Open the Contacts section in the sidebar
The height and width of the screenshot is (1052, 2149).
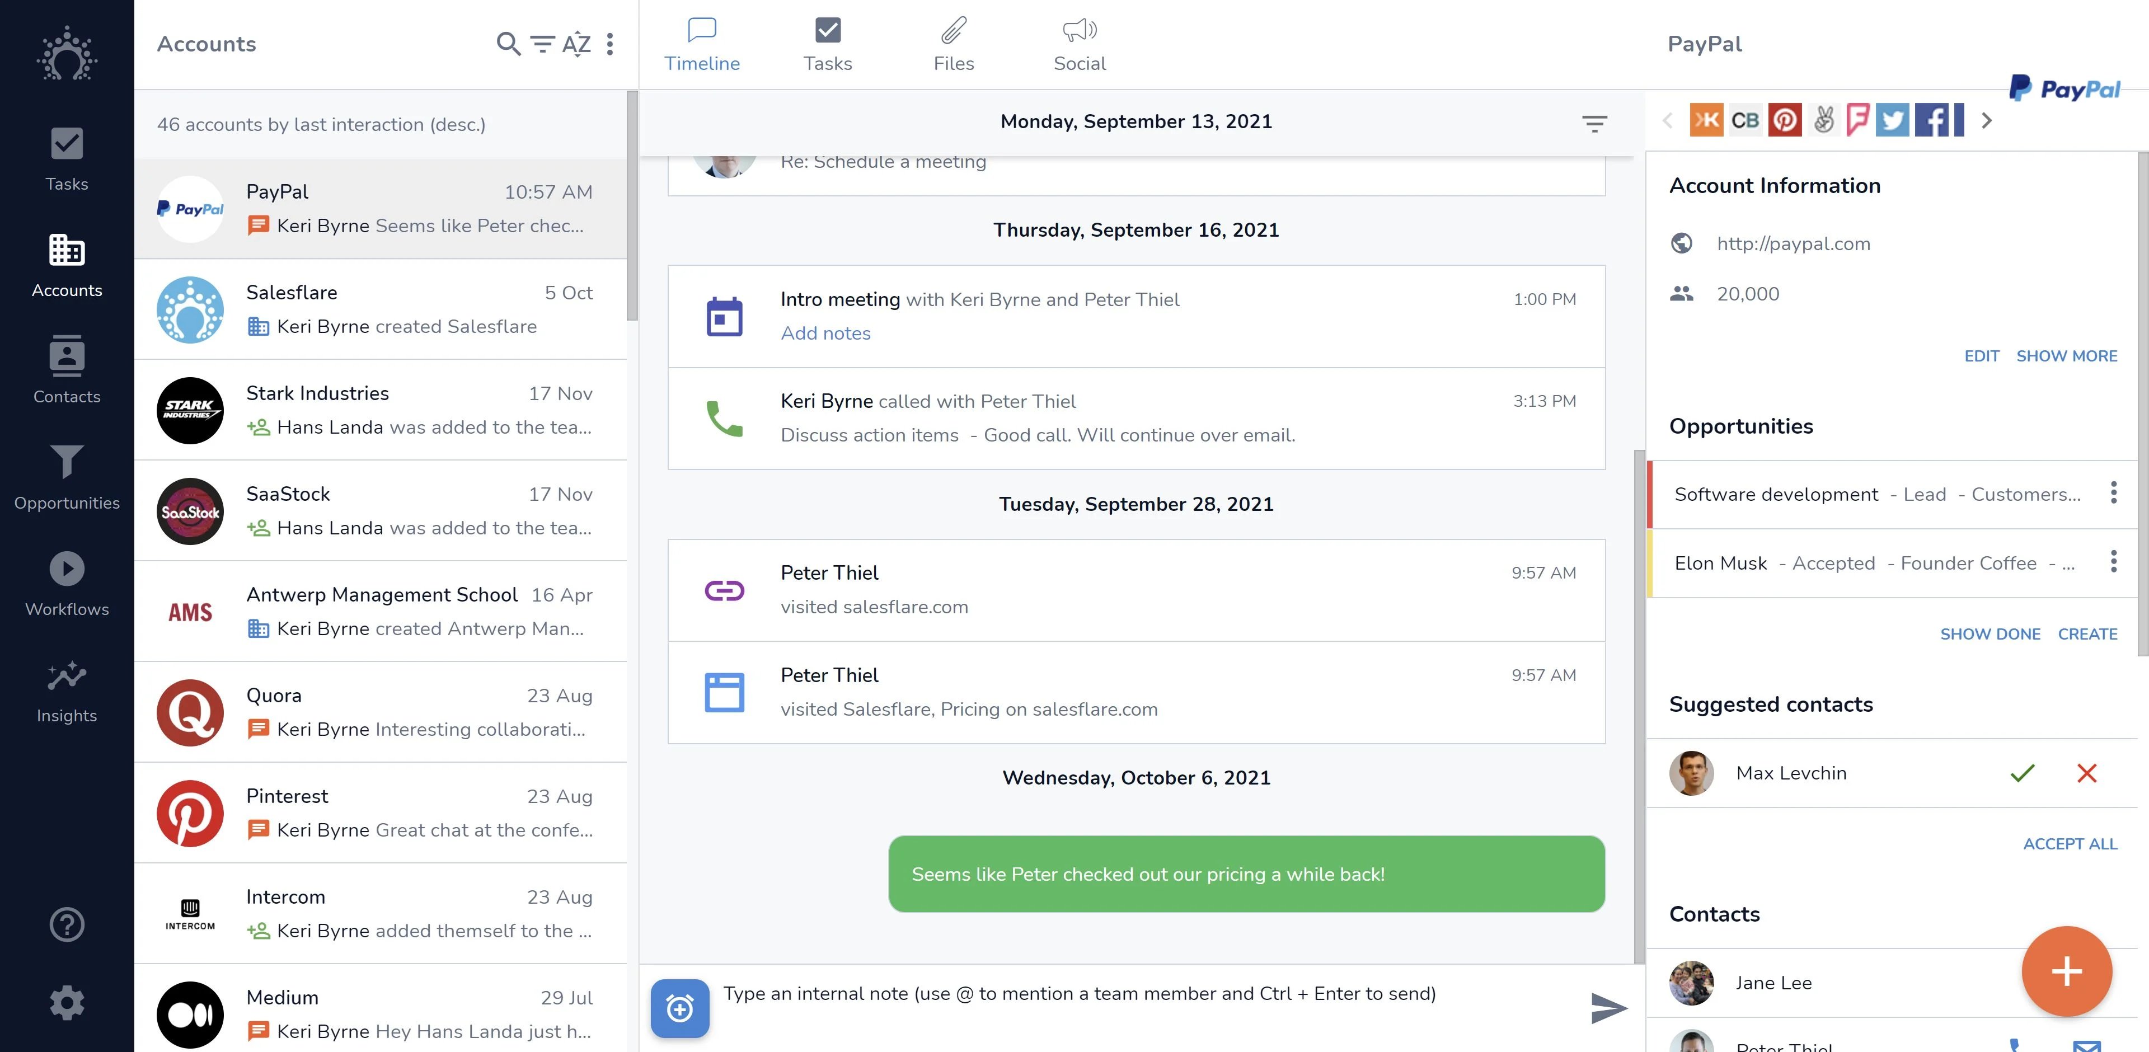[x=66, y=369]
